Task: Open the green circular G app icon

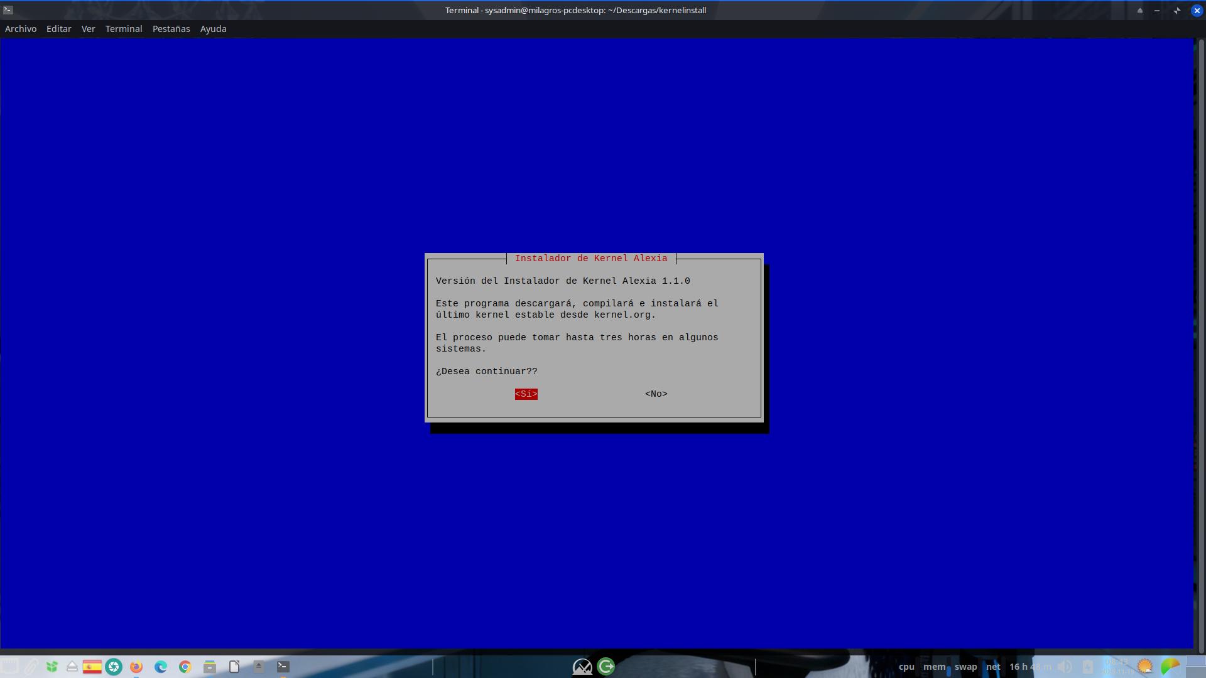Action: click(x=606, y=667)
